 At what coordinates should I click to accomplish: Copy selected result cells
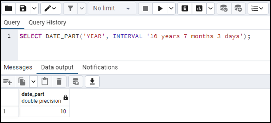click(22, 82)
